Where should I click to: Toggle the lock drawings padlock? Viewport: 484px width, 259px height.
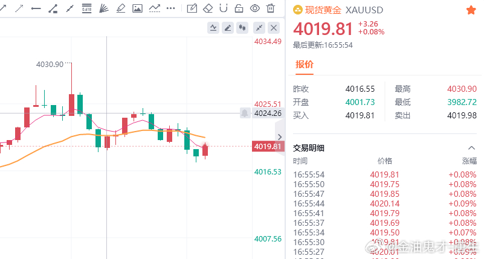(239, 8)
